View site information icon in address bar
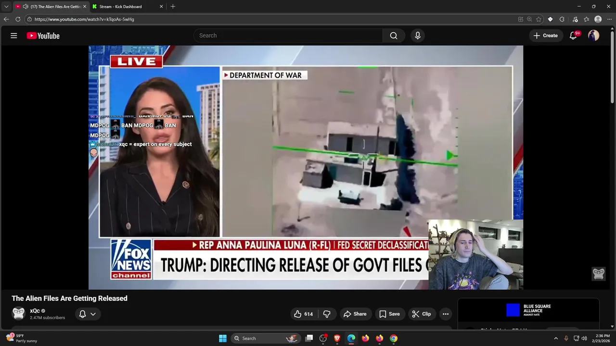The image size is (616, 346). 29,19
